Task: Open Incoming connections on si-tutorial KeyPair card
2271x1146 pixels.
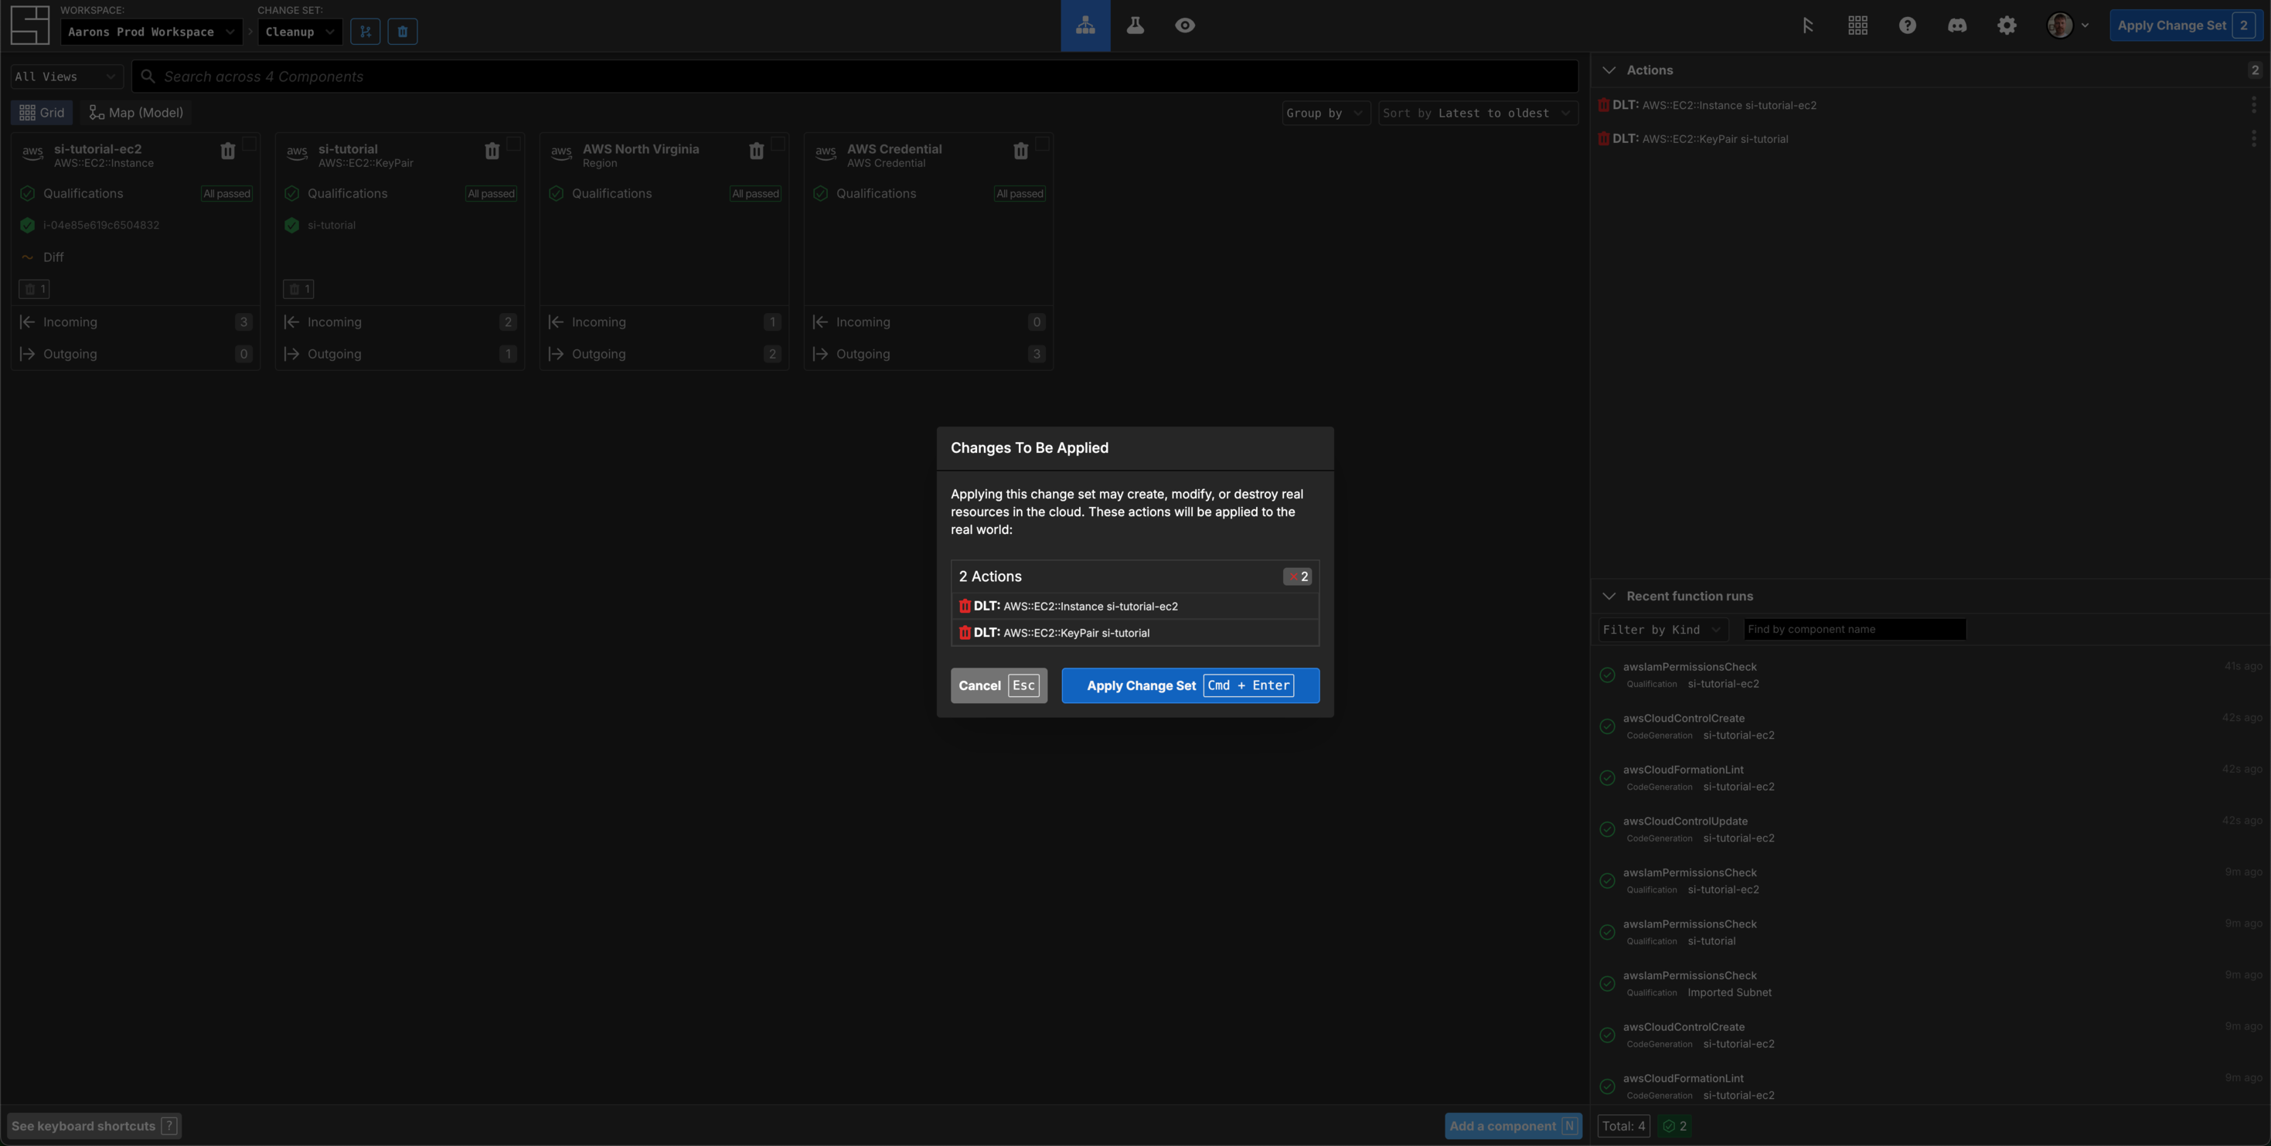Action: pyautogui.click(x=400, y=321)
